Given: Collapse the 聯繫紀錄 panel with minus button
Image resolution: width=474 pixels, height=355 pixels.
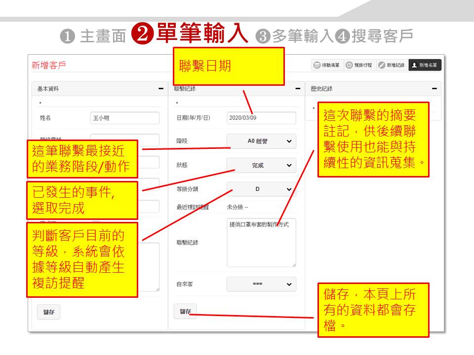Looking at the screenshot, I should 298,89.
